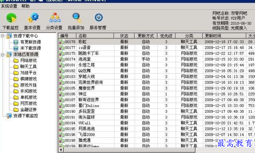Select 有更新资源 tree item
255x153 pixels.
click(x=30, y=42)
